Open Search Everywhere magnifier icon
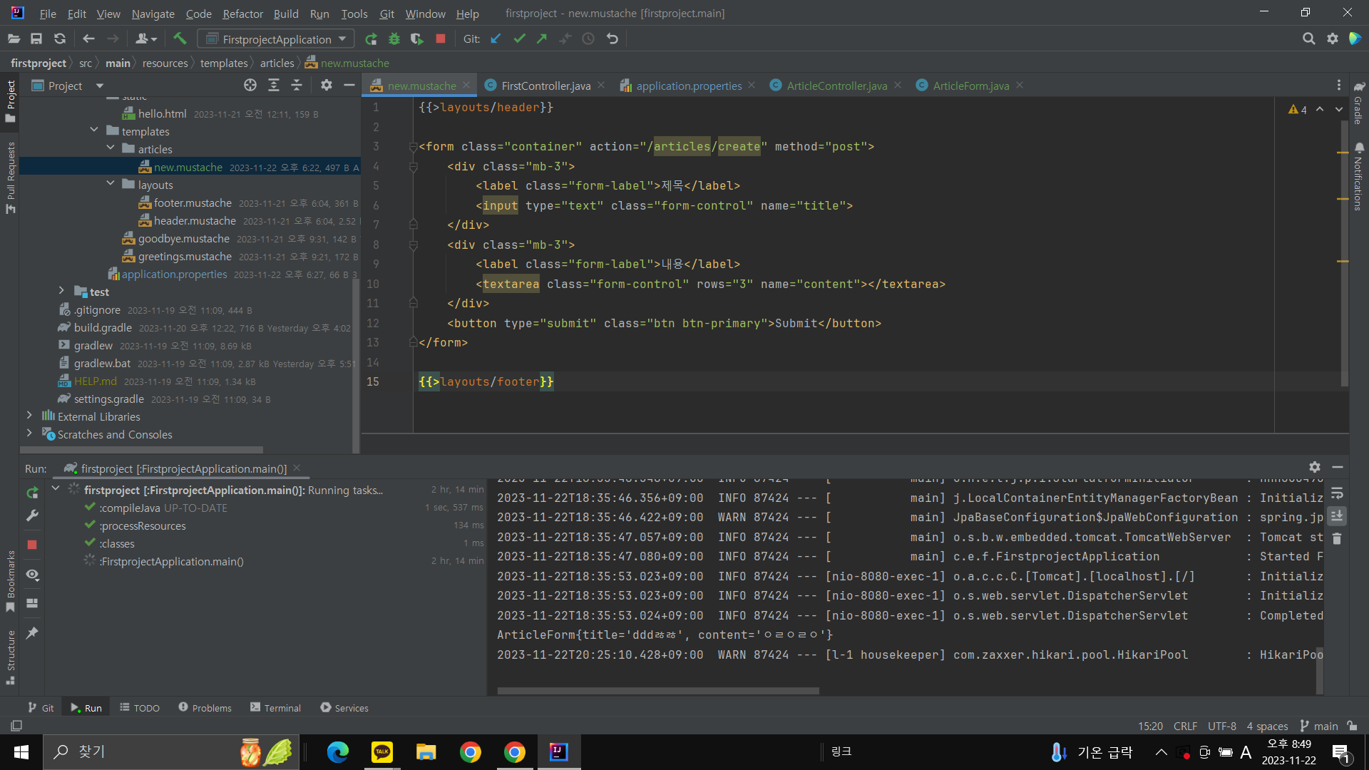This screenshot has width=1369, height=770. click(1308, 38)
